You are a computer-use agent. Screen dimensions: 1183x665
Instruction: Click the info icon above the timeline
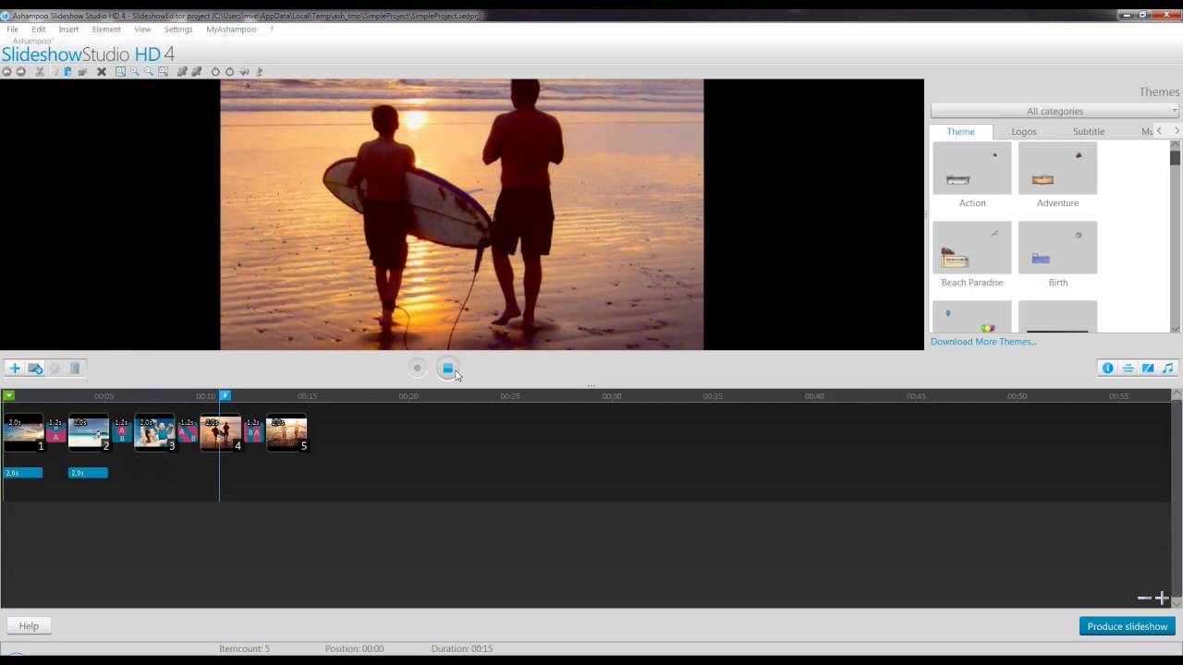click(x=1107, y=369)
